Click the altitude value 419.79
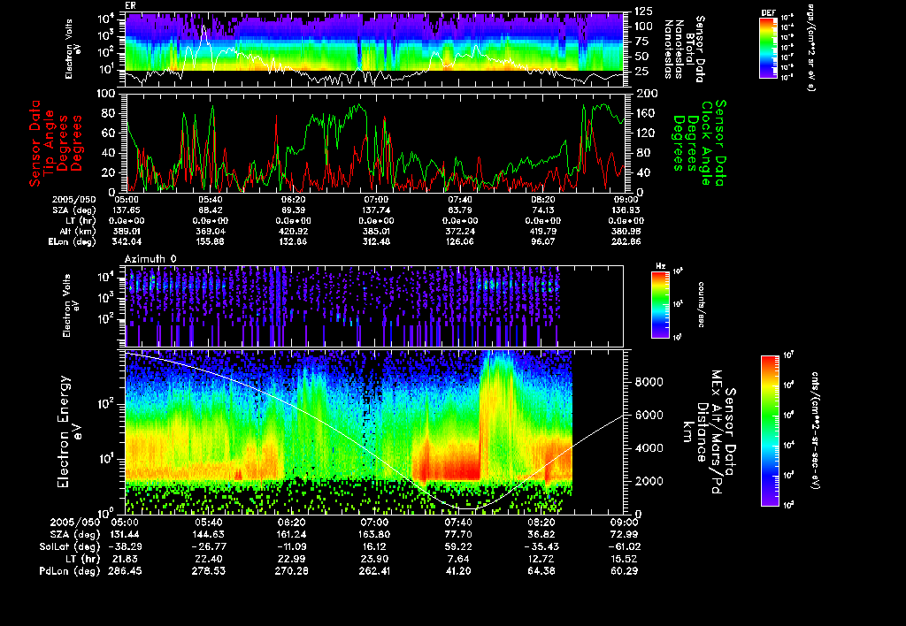This screenshot has height=626, width=906. 542,232
